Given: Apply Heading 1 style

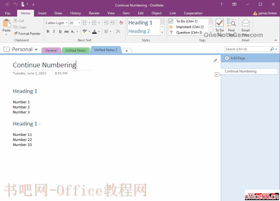Looking at the screenshot, I should (x=144, y=23).
